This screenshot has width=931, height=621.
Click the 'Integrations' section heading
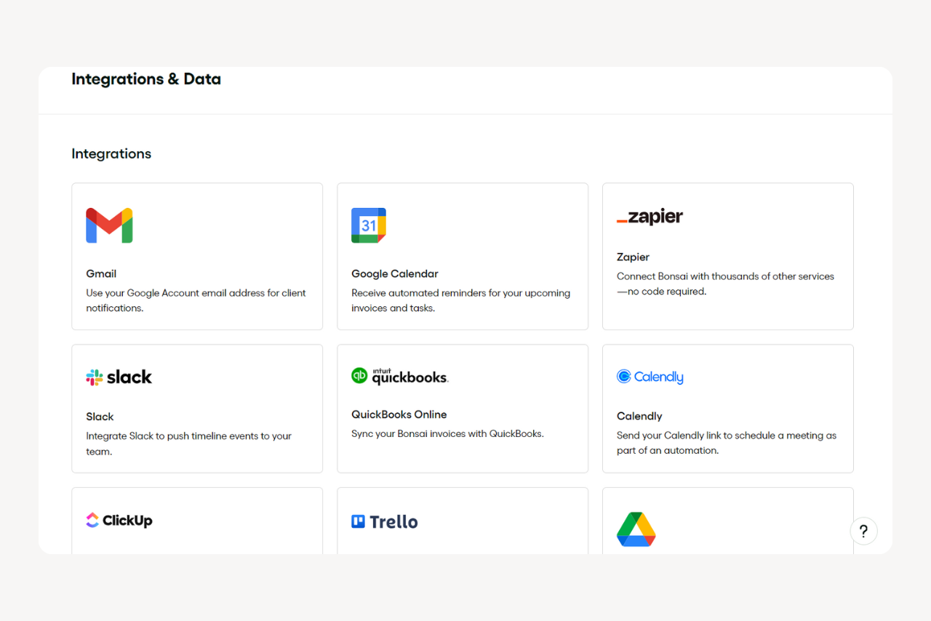click(111, 153)
